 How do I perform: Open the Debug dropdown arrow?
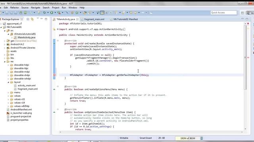pos(48,13)
